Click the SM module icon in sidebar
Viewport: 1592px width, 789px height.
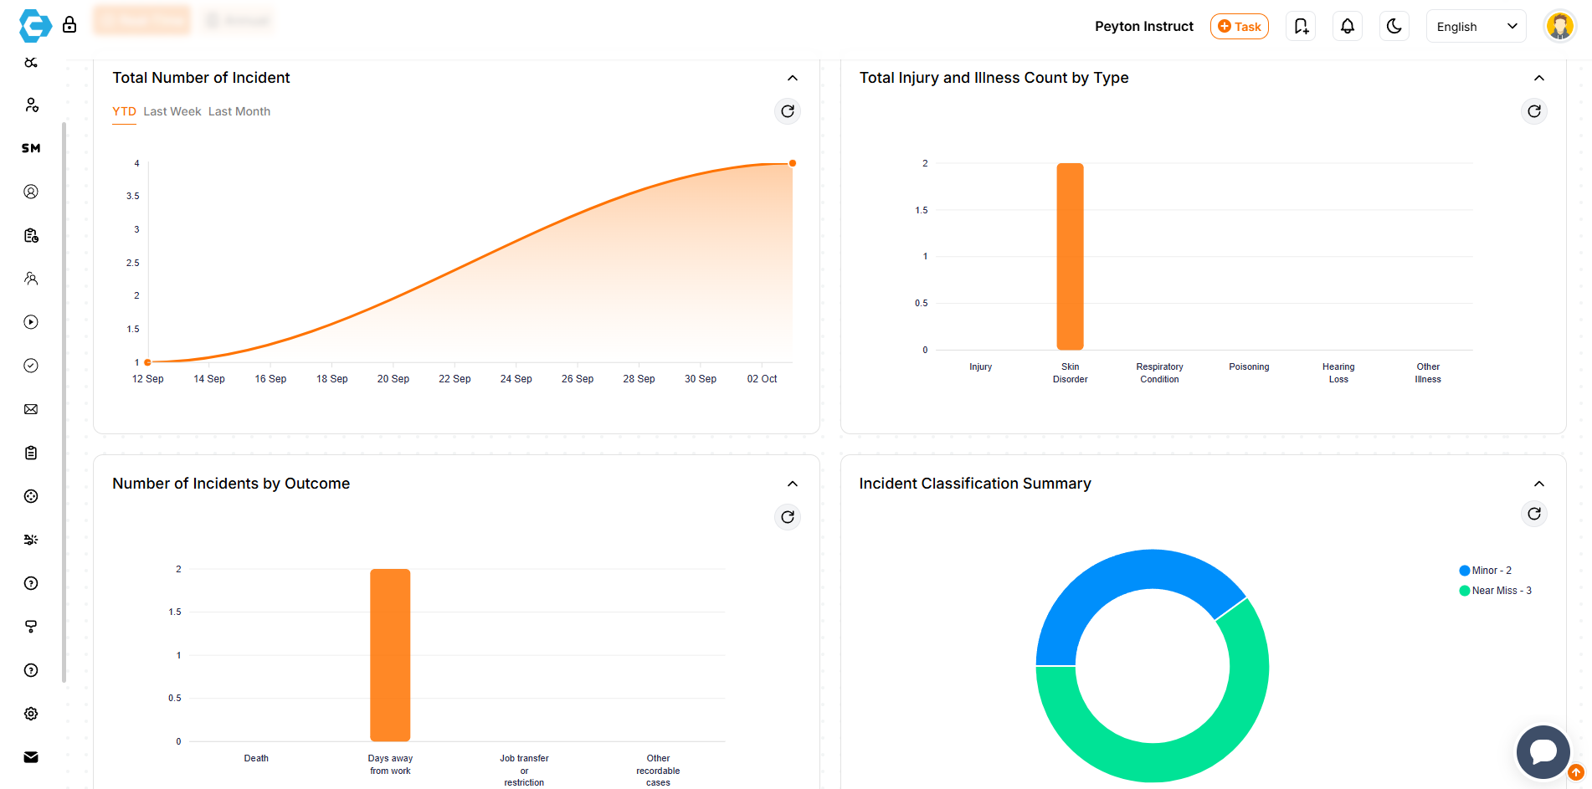31,148
